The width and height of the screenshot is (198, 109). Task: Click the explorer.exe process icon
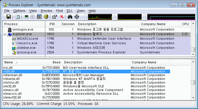pyautogui.click(x=10, y=34)
